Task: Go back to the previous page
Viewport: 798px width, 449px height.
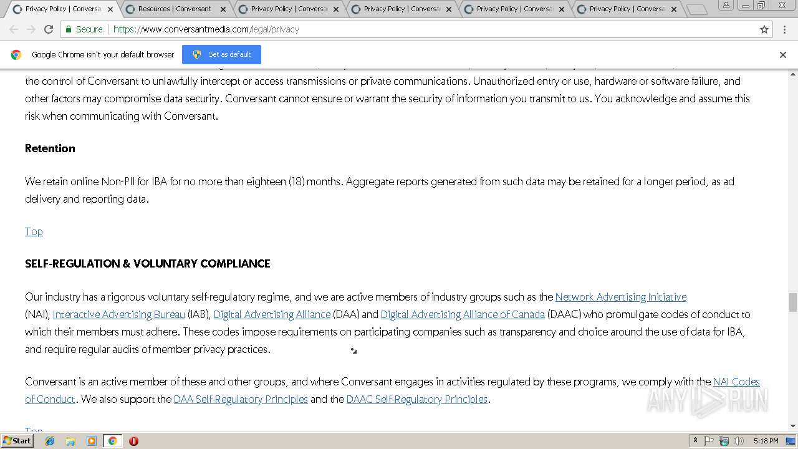Action: coord(14,29)
